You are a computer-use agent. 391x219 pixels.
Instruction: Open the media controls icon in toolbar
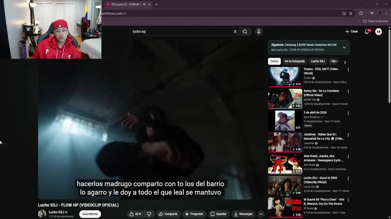pos(372,13)
